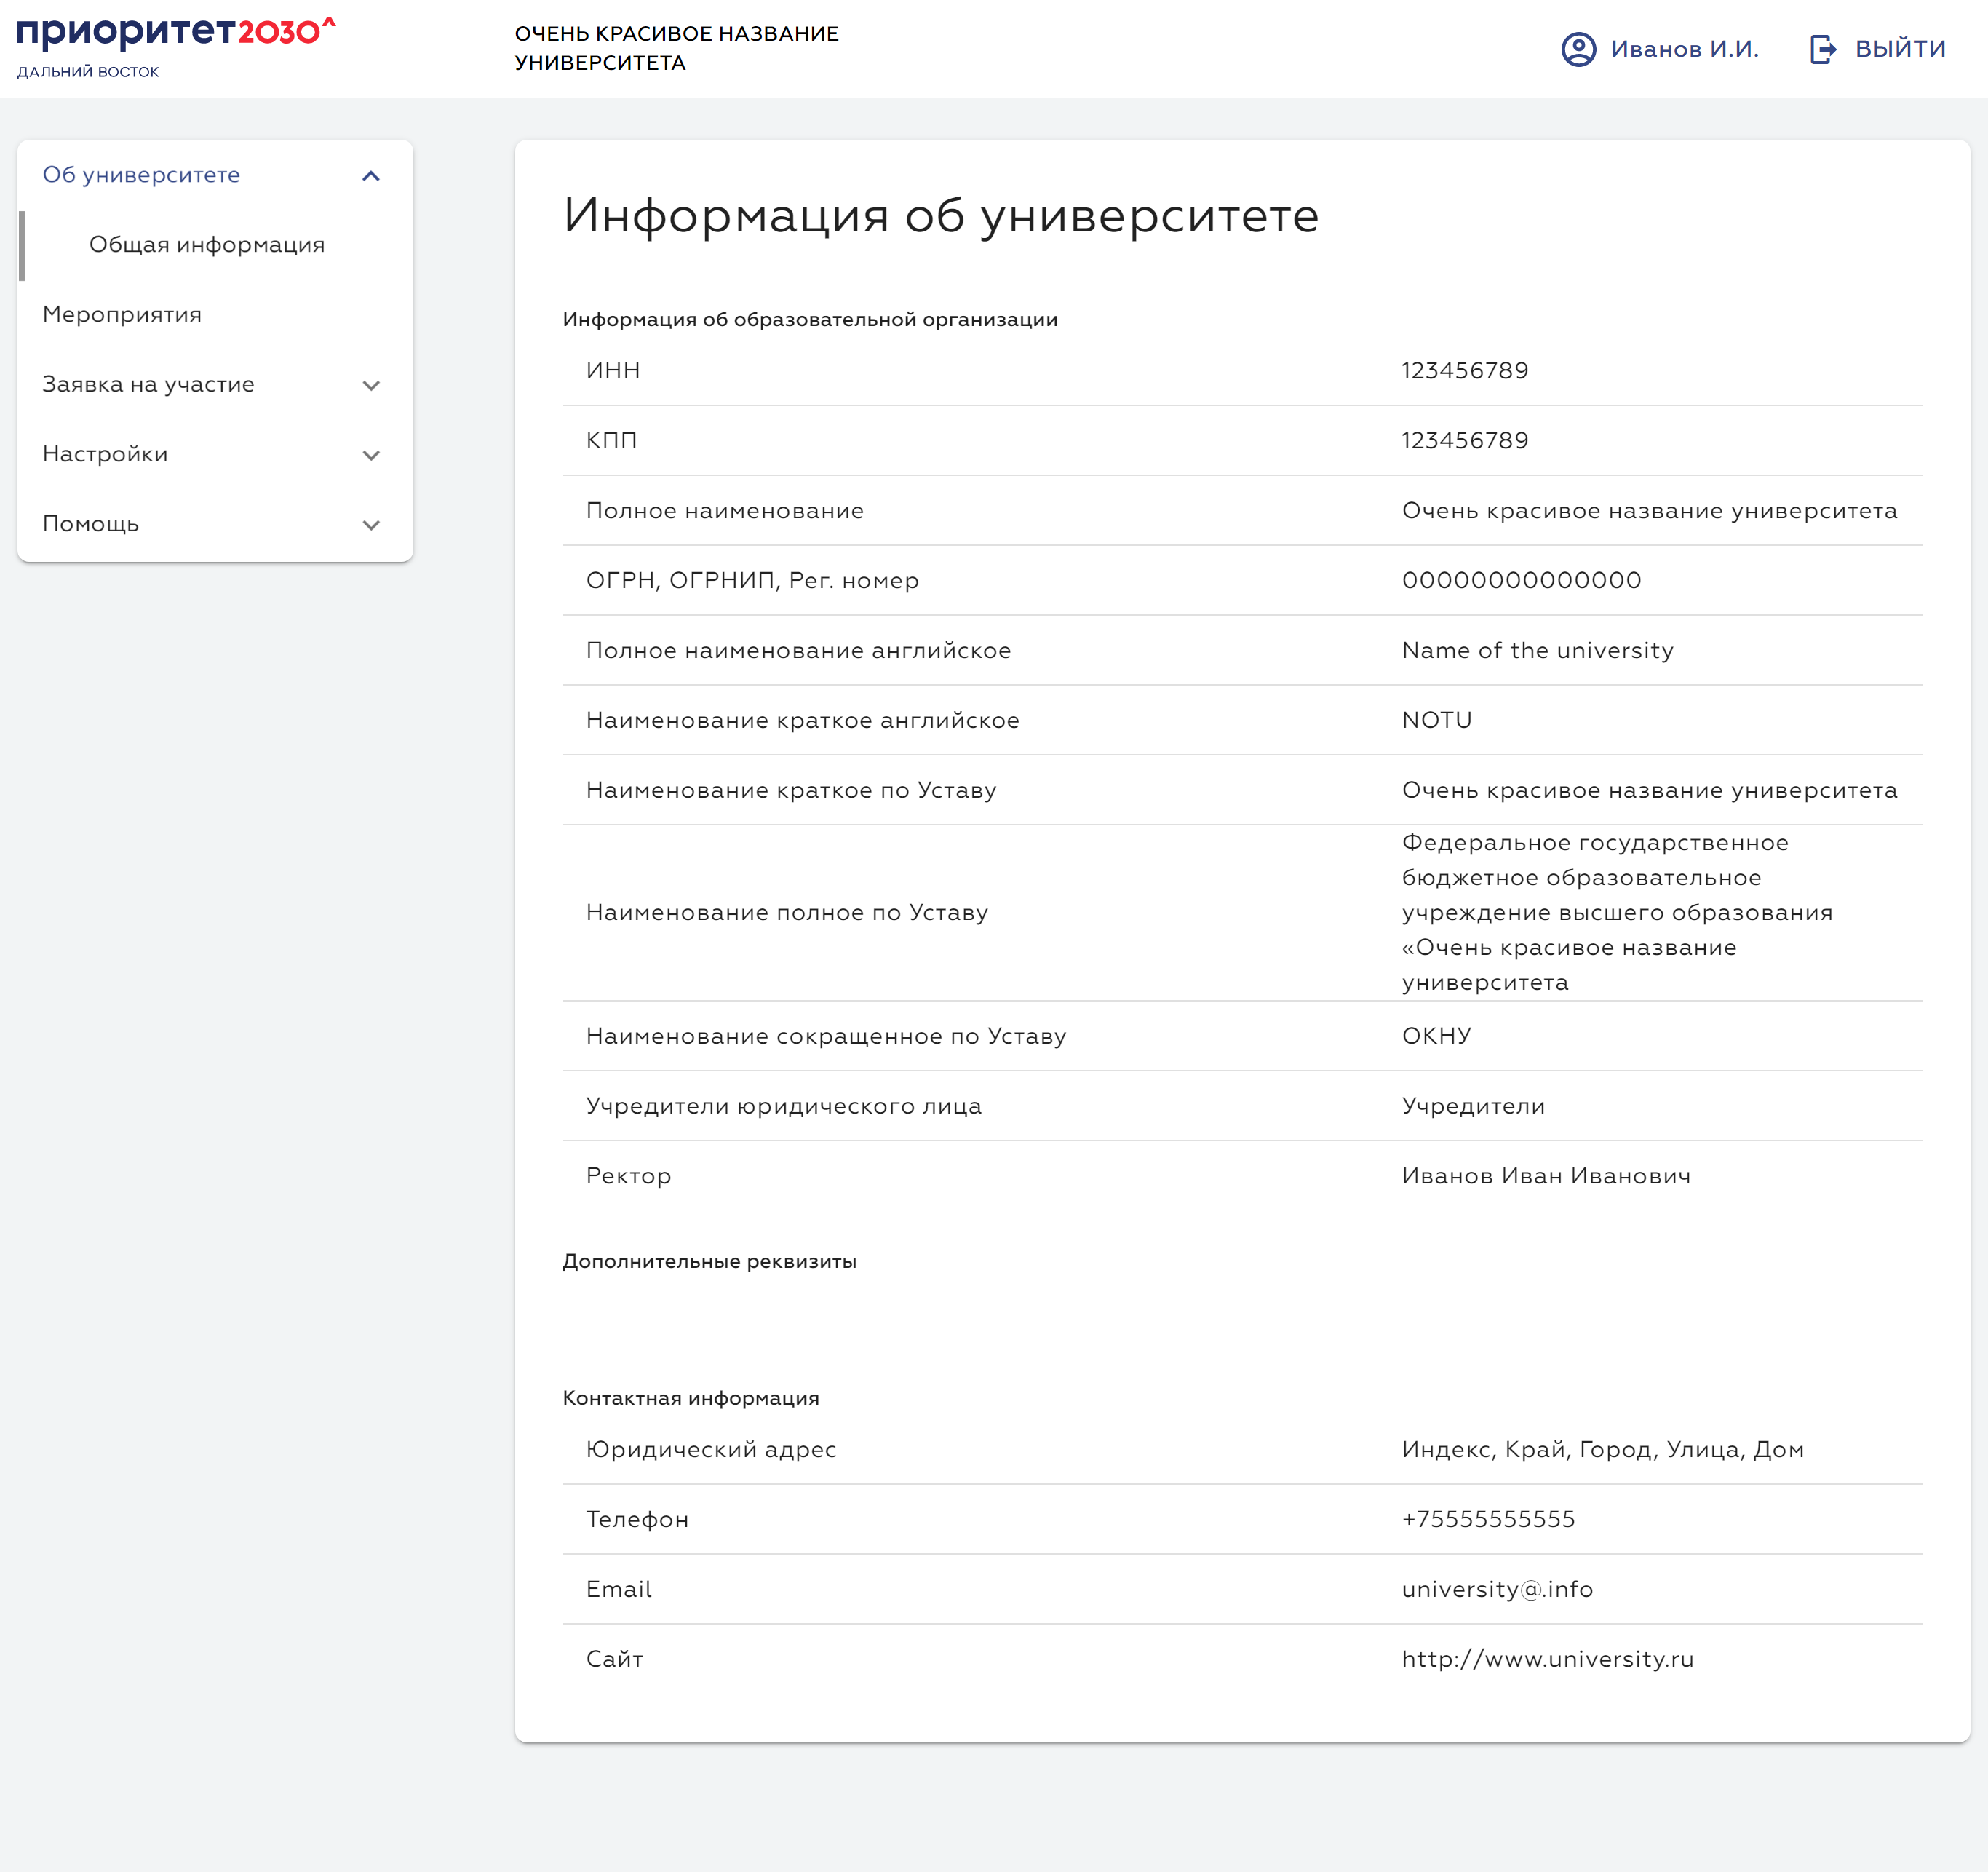Screen dimensions: 1988x1872
Task: Click the Информация об университете heading
Action: point(941,215)
